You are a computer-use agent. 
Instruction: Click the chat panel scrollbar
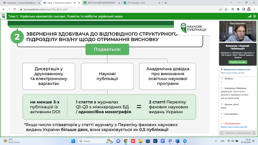point(256,128)
